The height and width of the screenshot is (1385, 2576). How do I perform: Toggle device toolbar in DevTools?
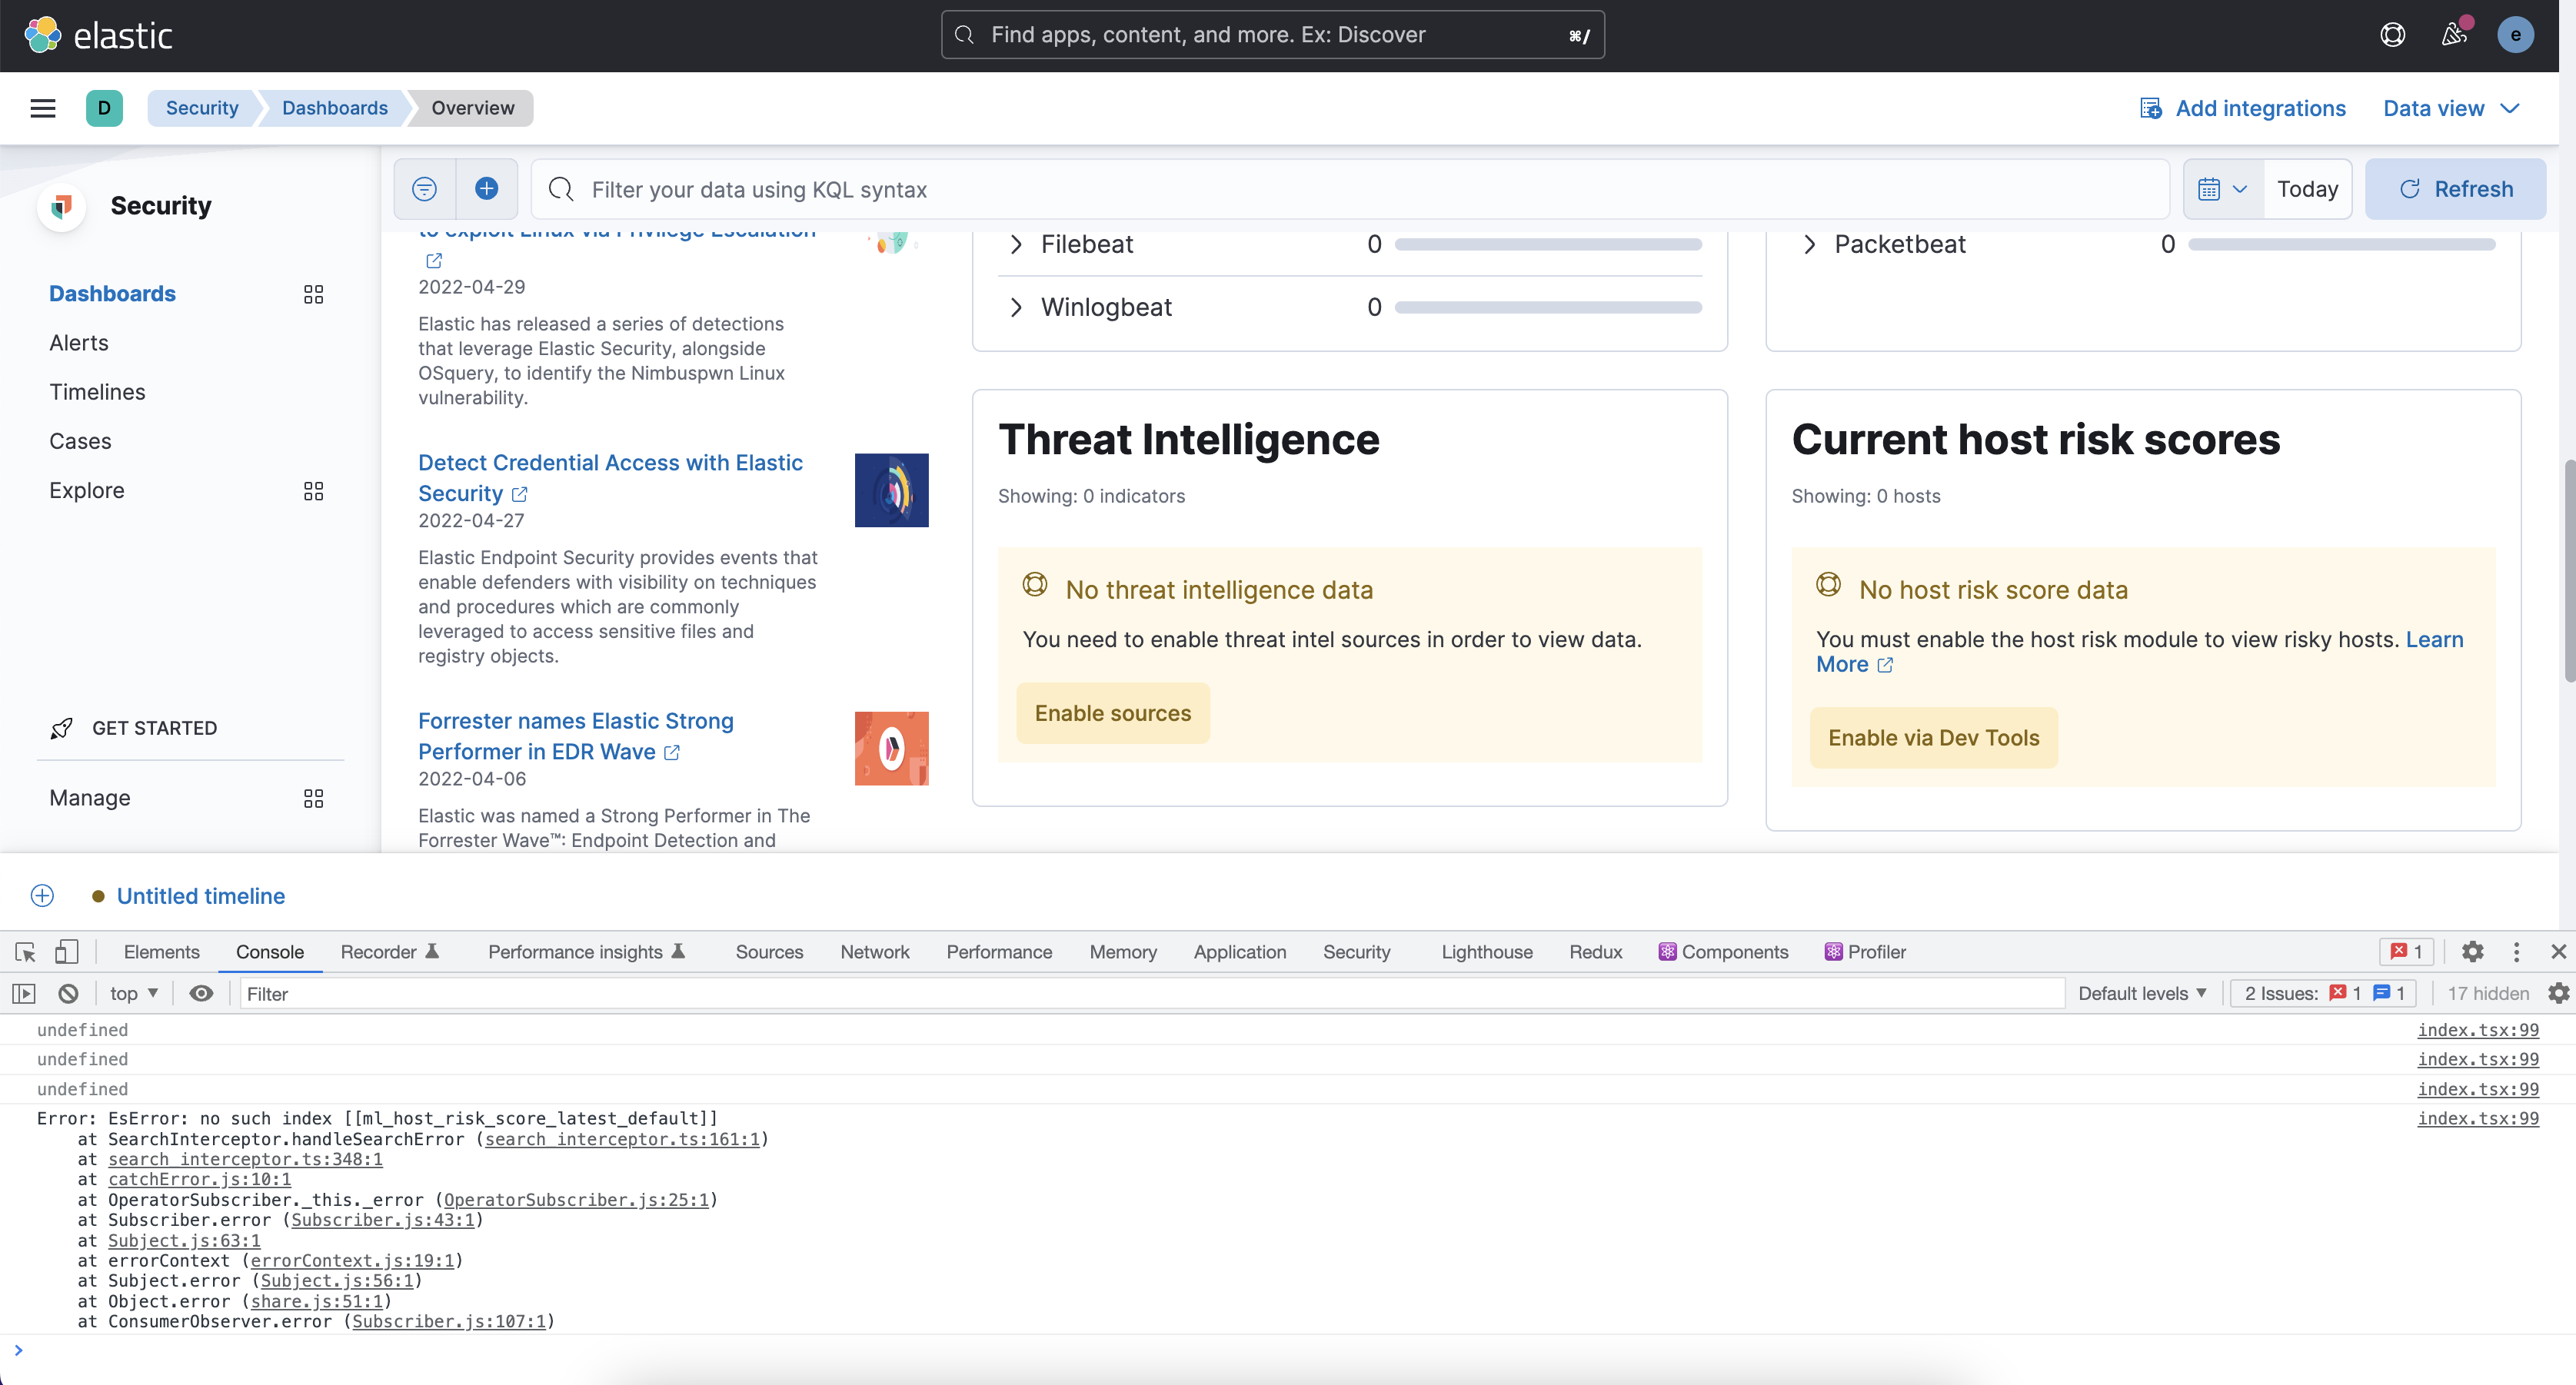tap(66, 952)
